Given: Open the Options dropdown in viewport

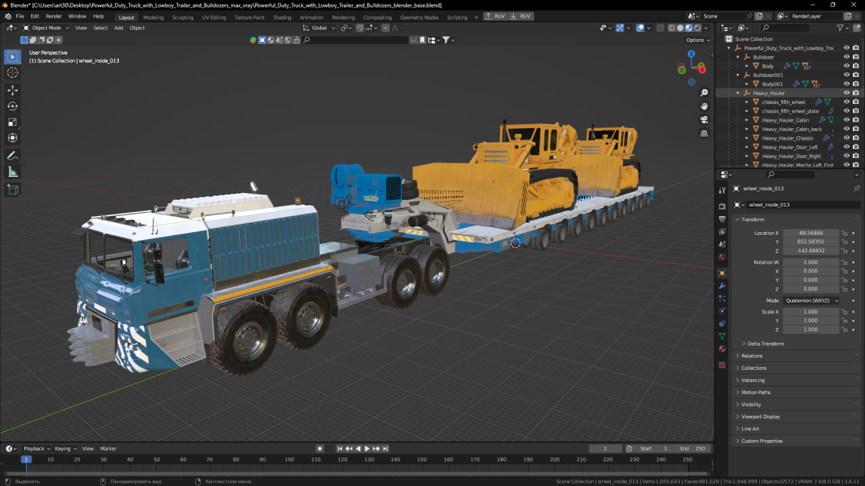Looking at the screenshot, I should click(698, 40).
